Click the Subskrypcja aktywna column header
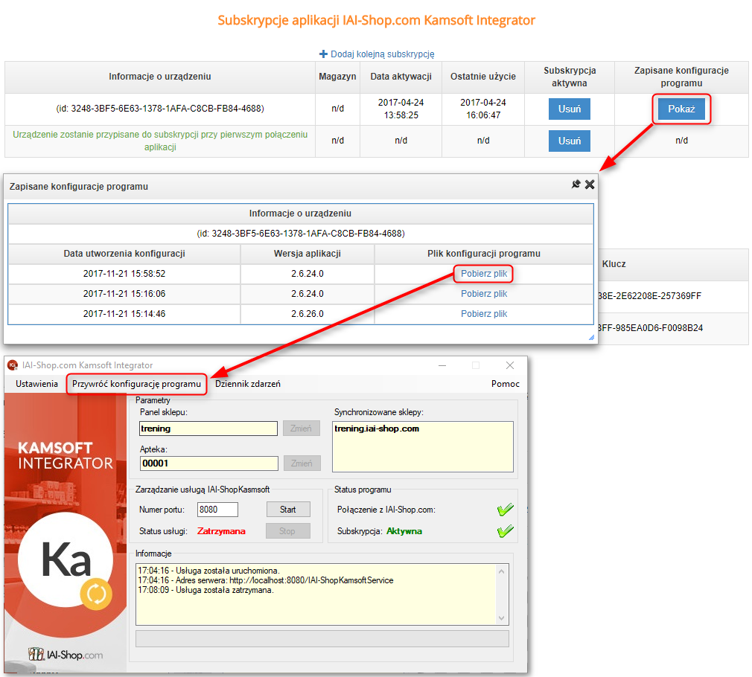 coord(570,77)
